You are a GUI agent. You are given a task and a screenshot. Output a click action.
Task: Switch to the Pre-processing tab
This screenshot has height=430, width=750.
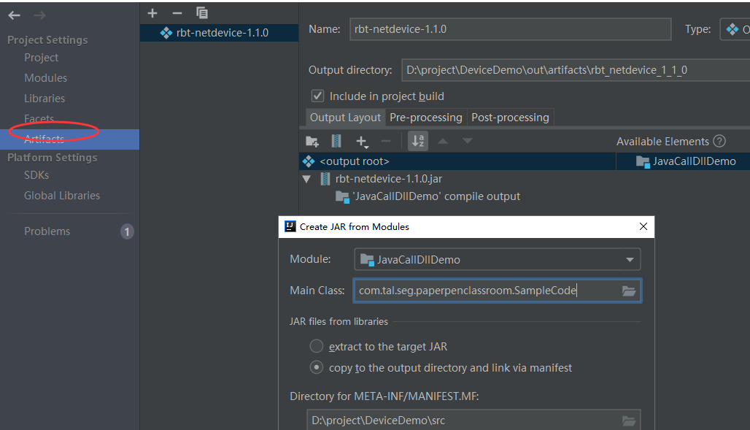(x=425, y=118)
